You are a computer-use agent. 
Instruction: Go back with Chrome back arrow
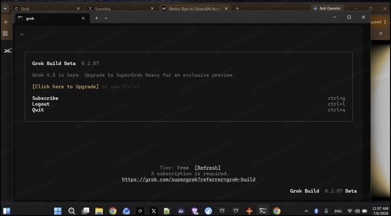6,22
